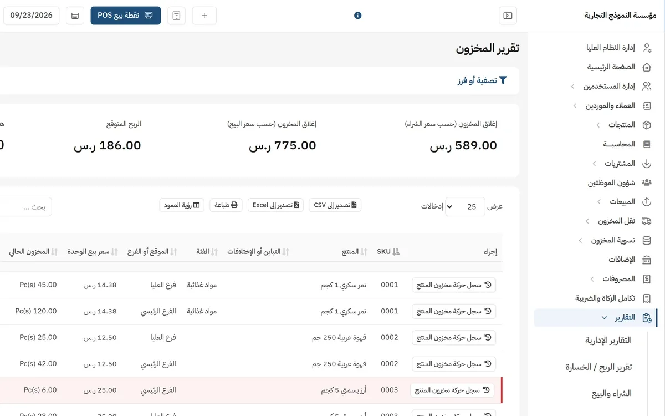Open stock history for قهوة عربية الفرع الرئيسي
This screenshot has width=665, height=416.
(454, 364)
